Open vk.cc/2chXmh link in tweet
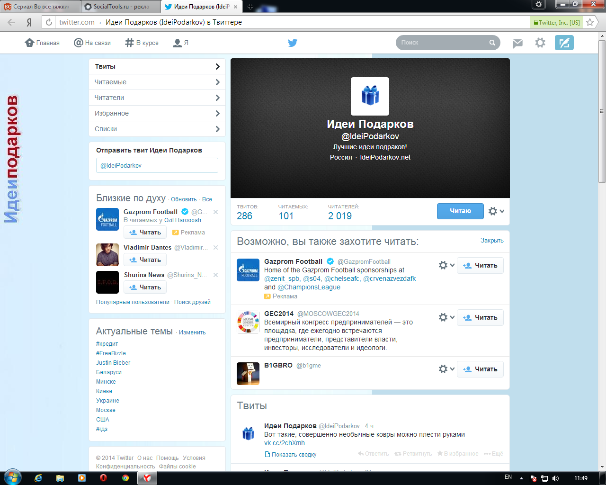This screenshot has width=606, height=485. tap(285, 443)
